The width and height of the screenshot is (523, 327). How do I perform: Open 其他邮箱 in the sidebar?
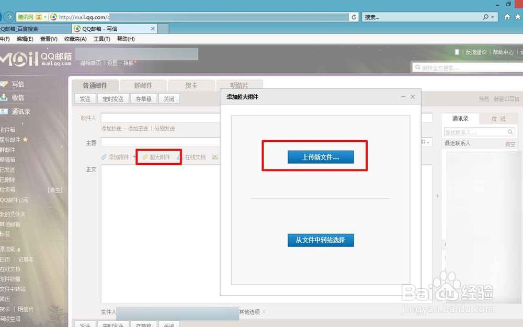tap(10, 224)
